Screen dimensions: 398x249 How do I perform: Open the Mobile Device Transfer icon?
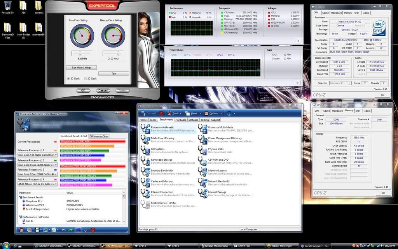click(x=145, y=204)
